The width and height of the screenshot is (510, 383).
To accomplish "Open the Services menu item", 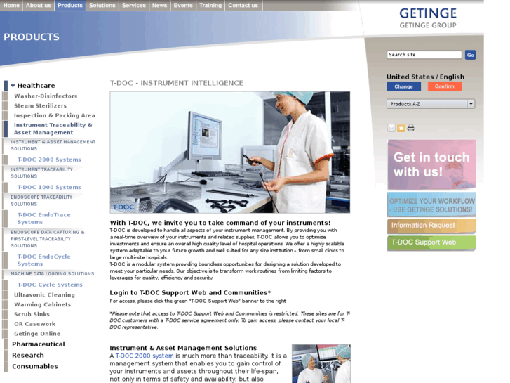I will tap(134, 5).
